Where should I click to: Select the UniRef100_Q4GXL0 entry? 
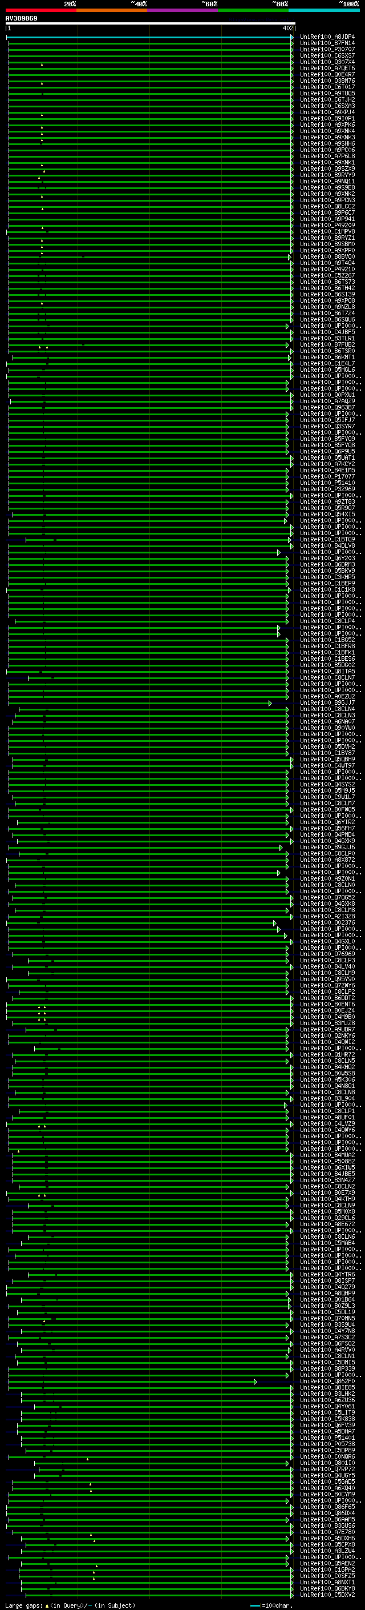coord(327,941)
